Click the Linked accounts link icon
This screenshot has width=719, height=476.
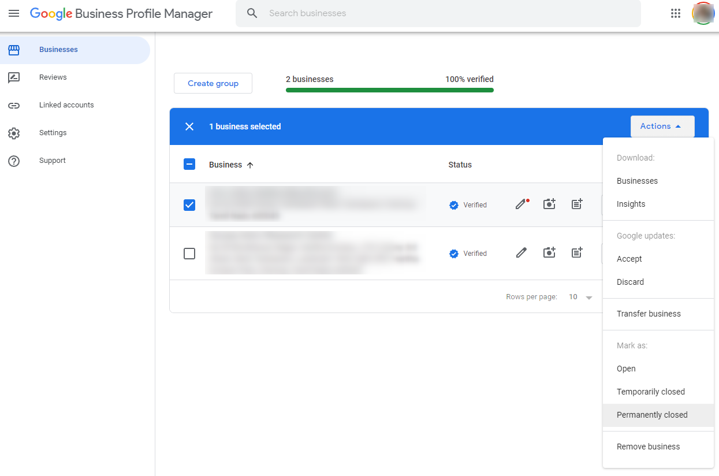coord(14,105)
